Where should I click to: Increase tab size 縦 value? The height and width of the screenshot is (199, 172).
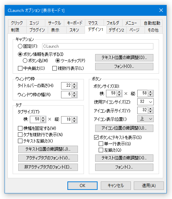point(74,118)
